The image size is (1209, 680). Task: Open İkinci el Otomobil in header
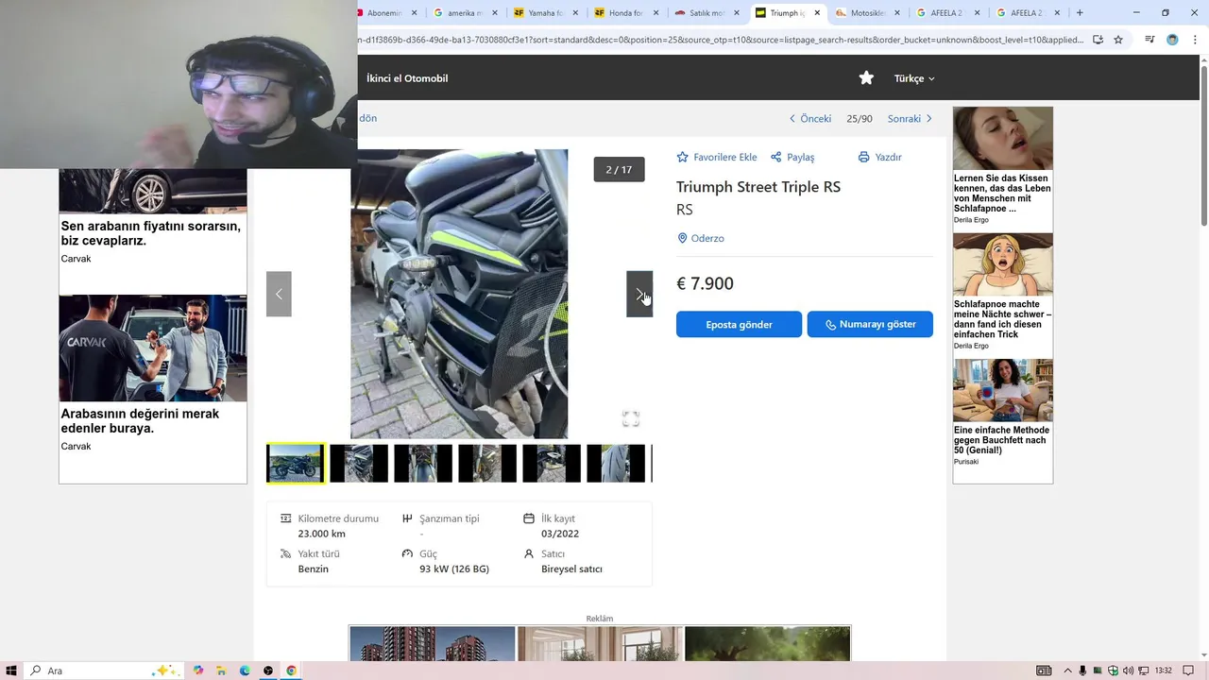click(x=407, y=78)
